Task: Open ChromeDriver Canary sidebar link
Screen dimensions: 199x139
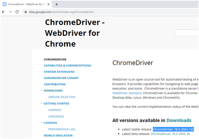Action: click(61, 78)
